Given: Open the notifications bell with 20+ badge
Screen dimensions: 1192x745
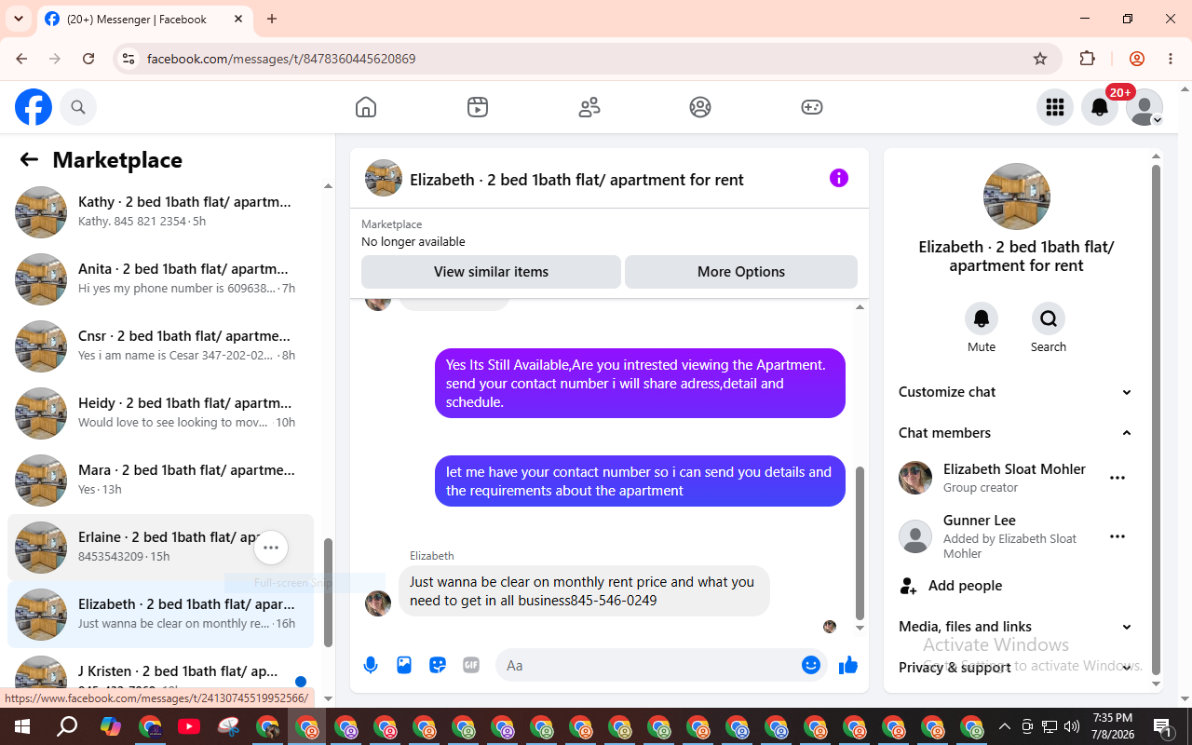Looking at the screenshot, I should tap(1100, 107).
